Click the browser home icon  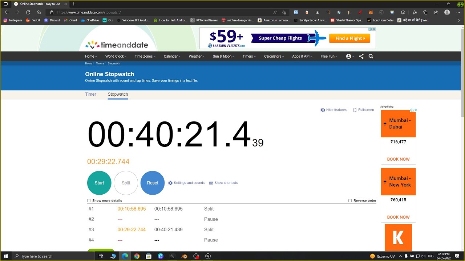(39, 12)
